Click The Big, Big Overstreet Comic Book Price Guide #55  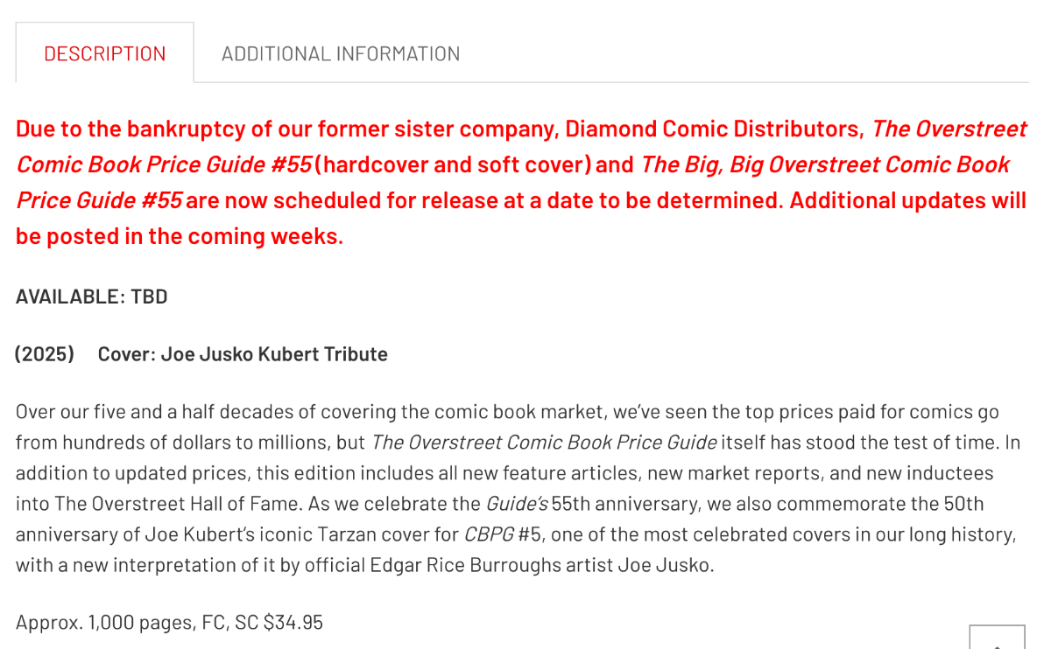(x=825, y=164)
